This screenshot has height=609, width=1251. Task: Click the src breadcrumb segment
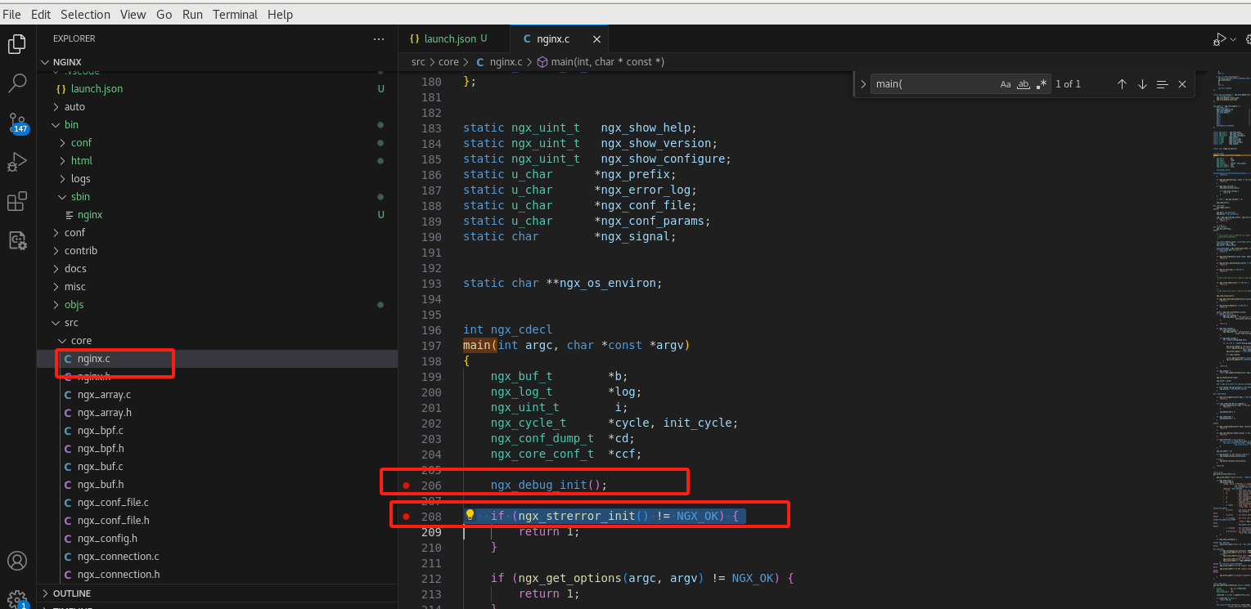pos(418,62)
